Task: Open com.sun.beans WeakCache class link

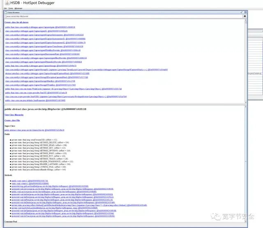Action: (x=63, y=89)
